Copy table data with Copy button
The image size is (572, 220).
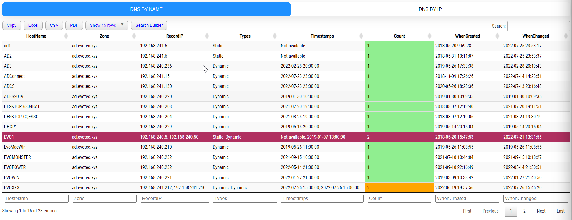12,25
